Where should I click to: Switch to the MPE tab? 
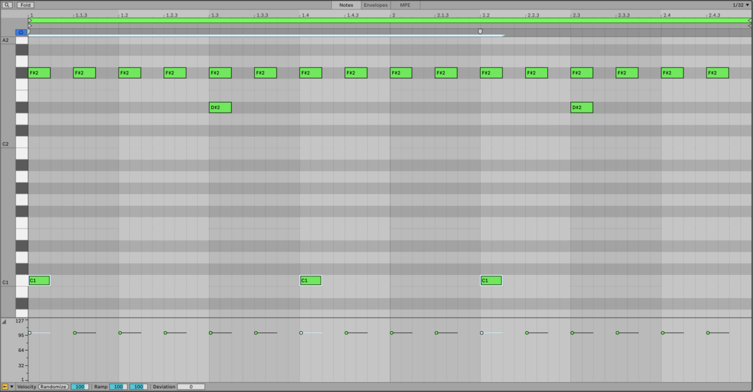click(405, 5)
